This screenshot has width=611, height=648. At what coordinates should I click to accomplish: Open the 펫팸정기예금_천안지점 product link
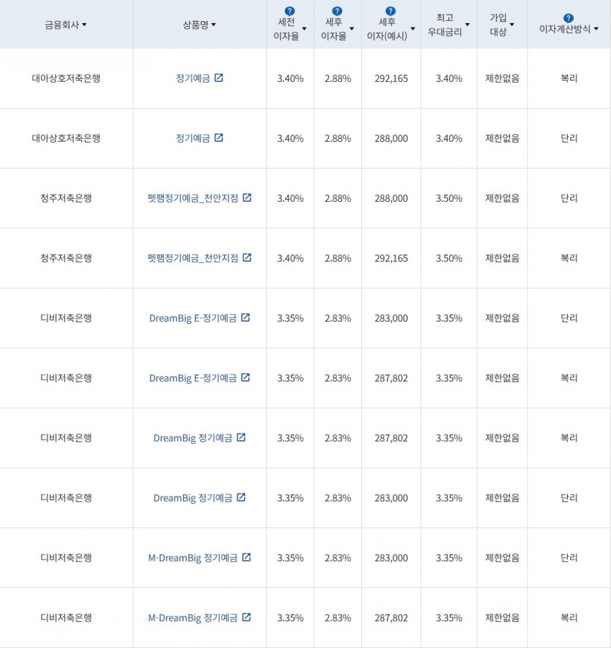coord(193,197)
